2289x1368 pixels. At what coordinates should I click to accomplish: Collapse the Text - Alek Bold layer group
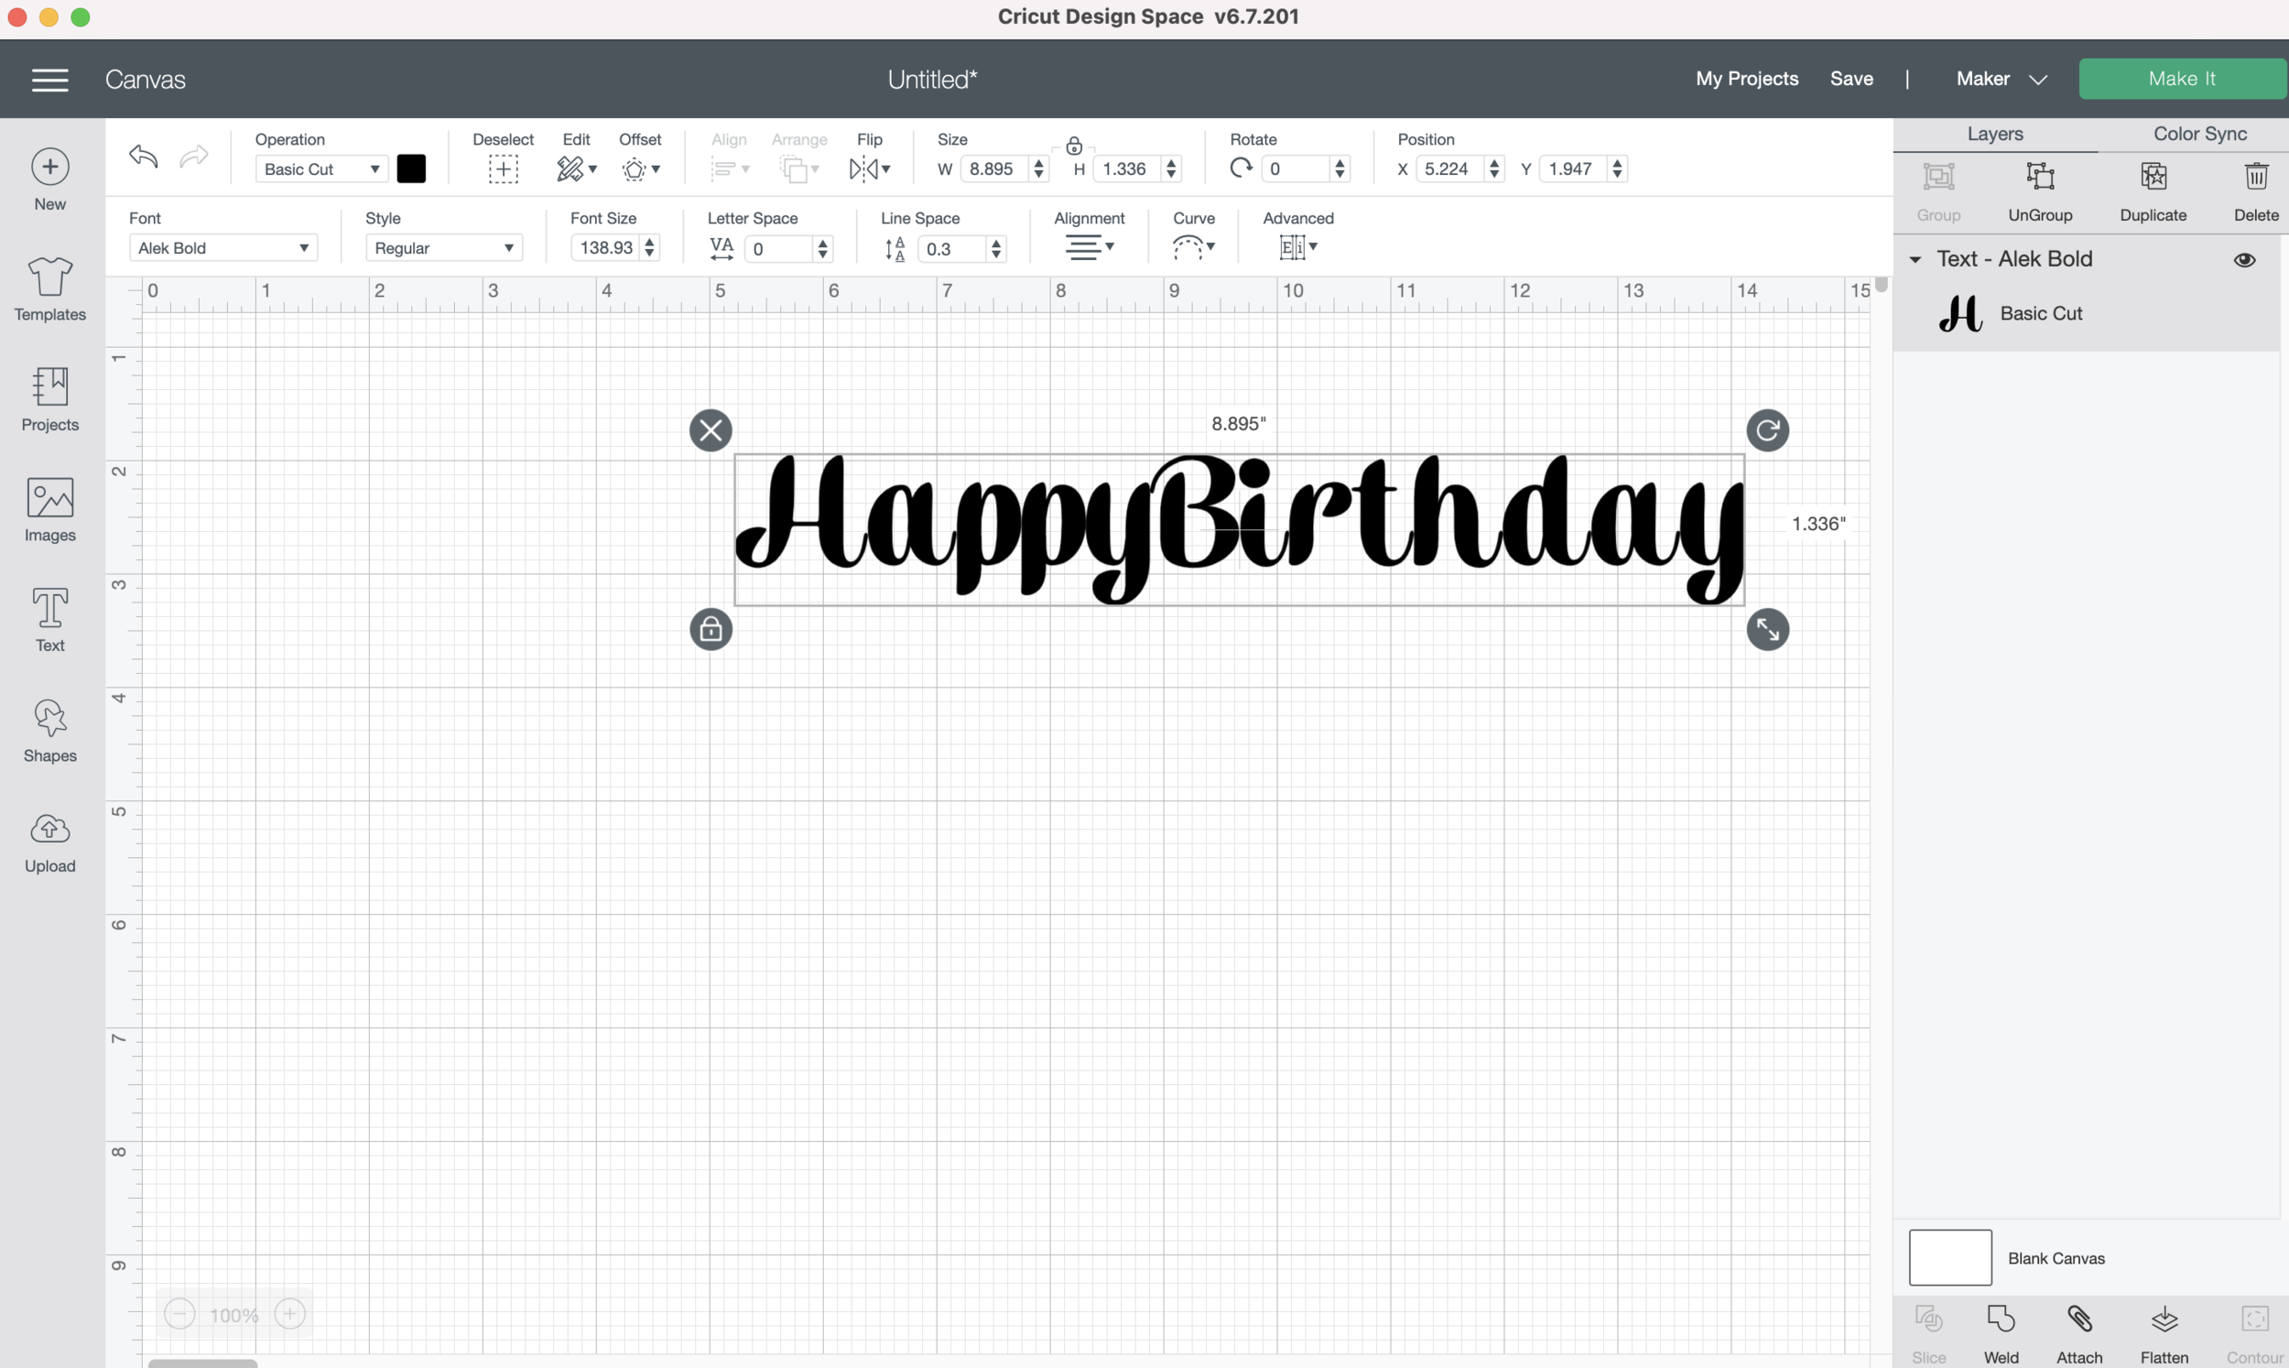click(1915, 260)
